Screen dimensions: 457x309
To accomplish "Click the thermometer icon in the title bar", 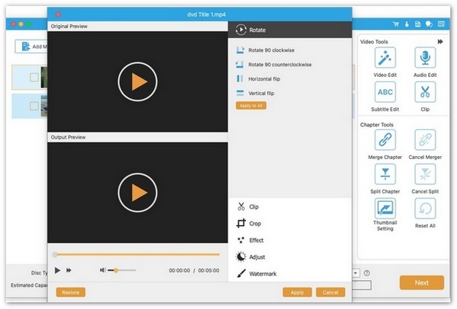I will pos(407,24).
